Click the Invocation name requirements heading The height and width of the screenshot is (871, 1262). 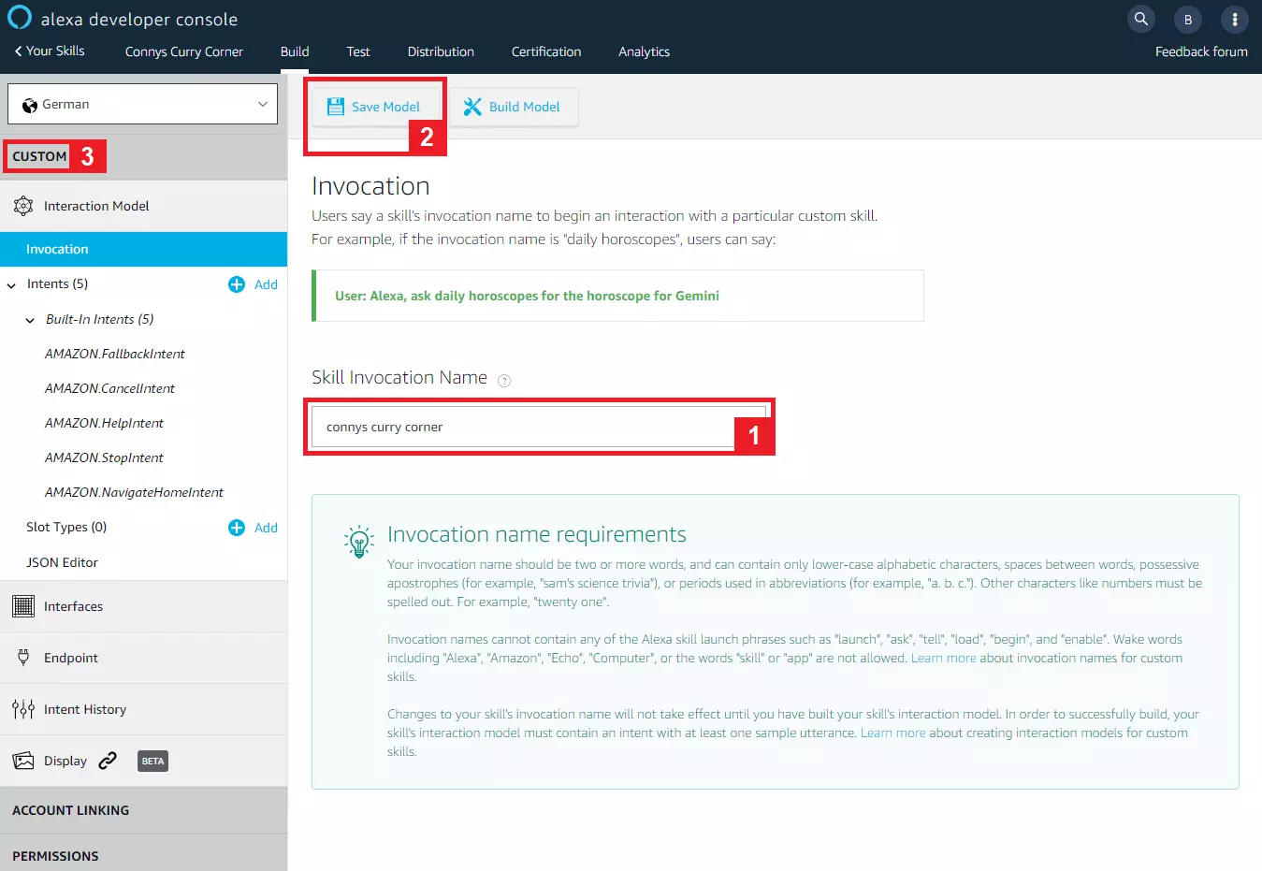tap(536, 534)
